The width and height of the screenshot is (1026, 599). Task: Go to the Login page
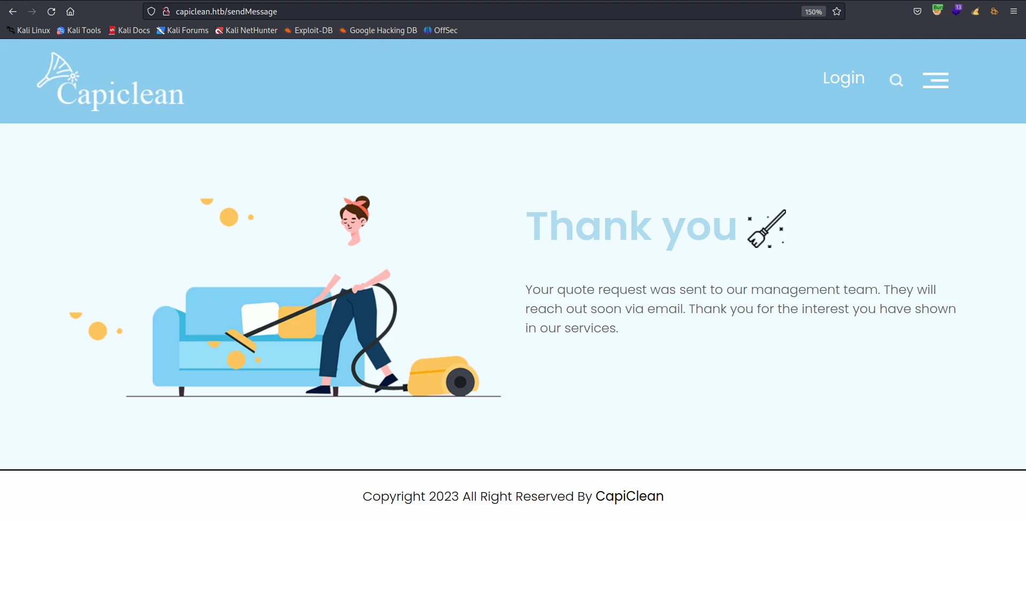pos(843,78)
